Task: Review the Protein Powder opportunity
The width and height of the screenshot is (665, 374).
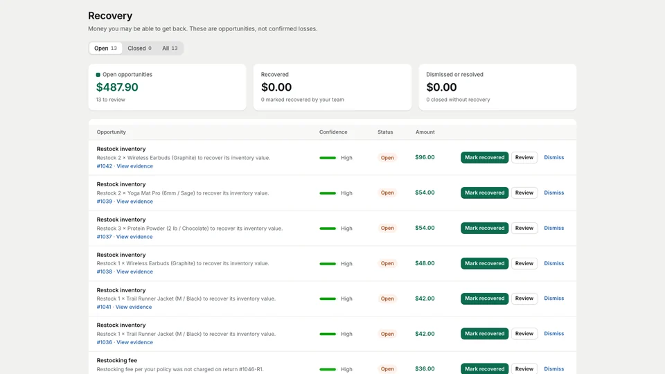Action: click(x=524, y=228)
